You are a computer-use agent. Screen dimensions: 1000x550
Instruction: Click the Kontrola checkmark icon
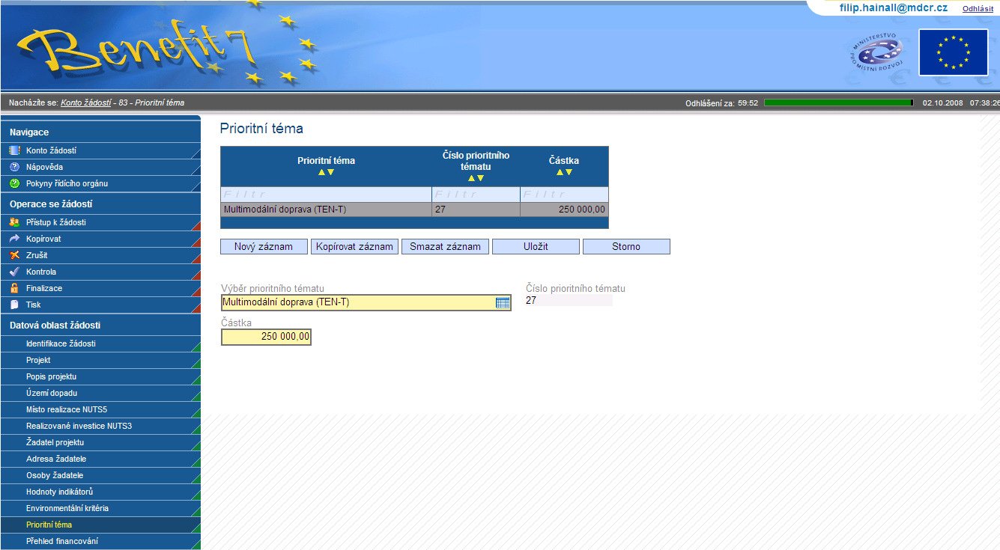pos(14,272)
